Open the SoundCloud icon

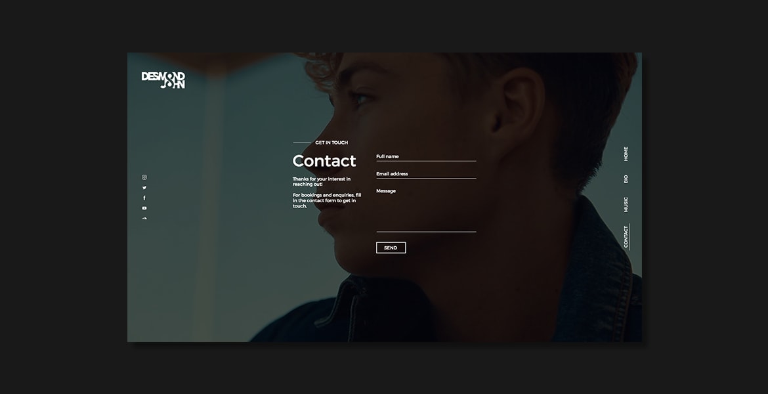(144, 218)
